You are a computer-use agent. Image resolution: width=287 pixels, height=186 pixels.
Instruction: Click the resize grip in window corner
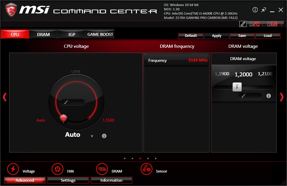284,183
